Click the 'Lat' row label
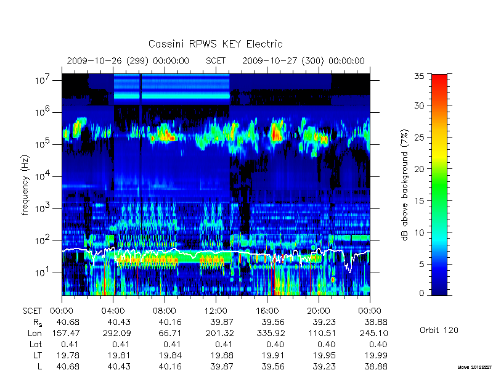The height and width of the screenshot is (370, 493). 36,344
